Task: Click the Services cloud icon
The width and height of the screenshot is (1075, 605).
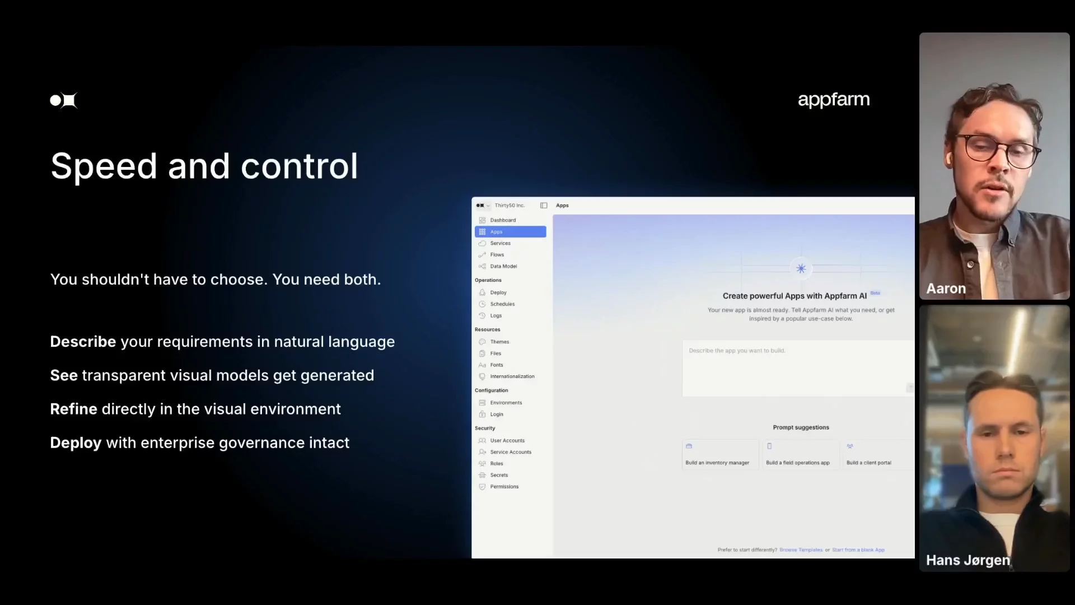Action: tap(482, 243)
